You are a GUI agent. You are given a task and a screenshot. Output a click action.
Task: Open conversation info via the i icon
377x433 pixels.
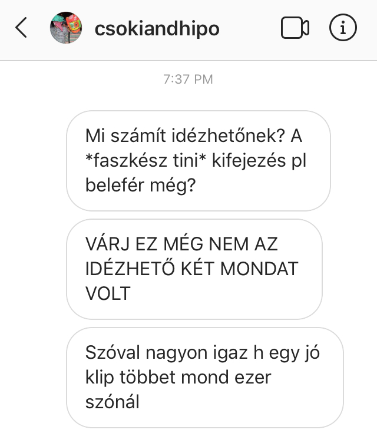[343, 27]
